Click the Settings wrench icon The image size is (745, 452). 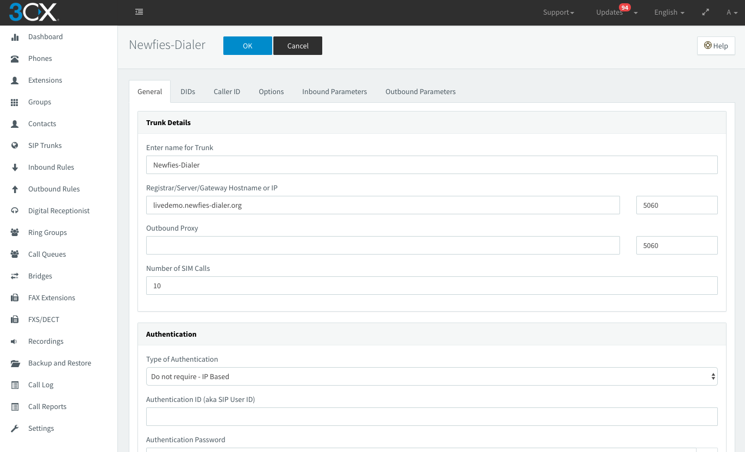click(x=15, y=429)
